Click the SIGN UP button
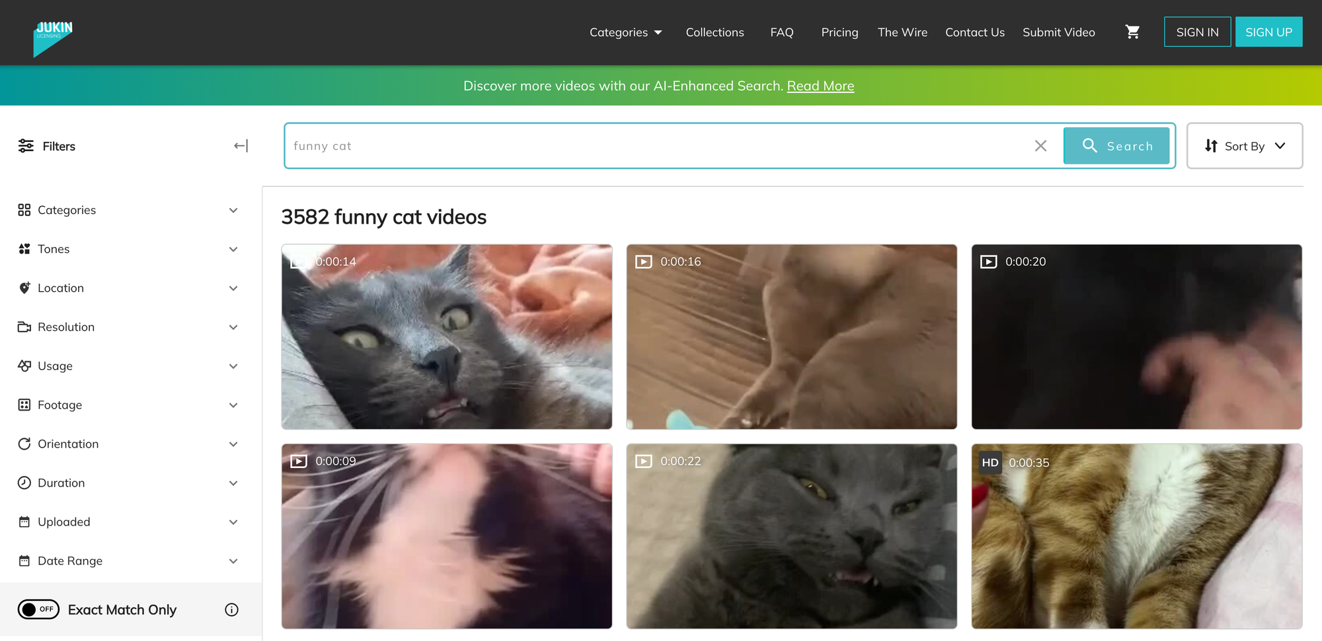Viewport: 1322px width, 641px height. 1268,32
